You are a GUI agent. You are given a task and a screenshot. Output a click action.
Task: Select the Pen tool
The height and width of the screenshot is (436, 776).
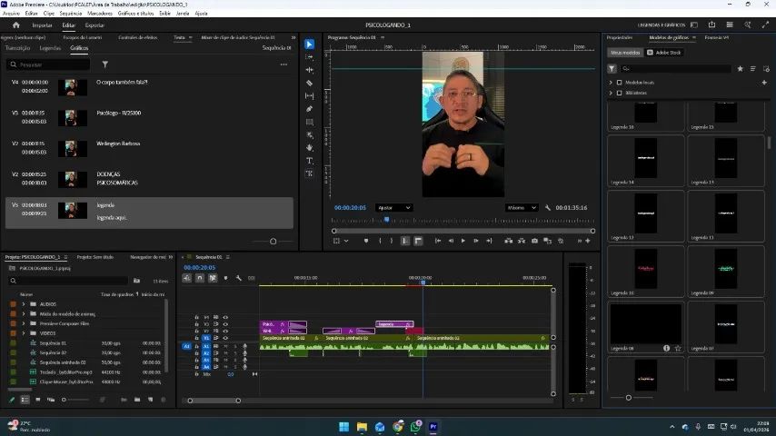click(309, 108)
